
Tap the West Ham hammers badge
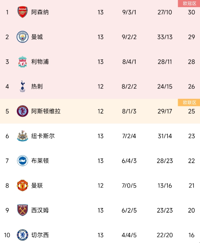coord(23,210)
